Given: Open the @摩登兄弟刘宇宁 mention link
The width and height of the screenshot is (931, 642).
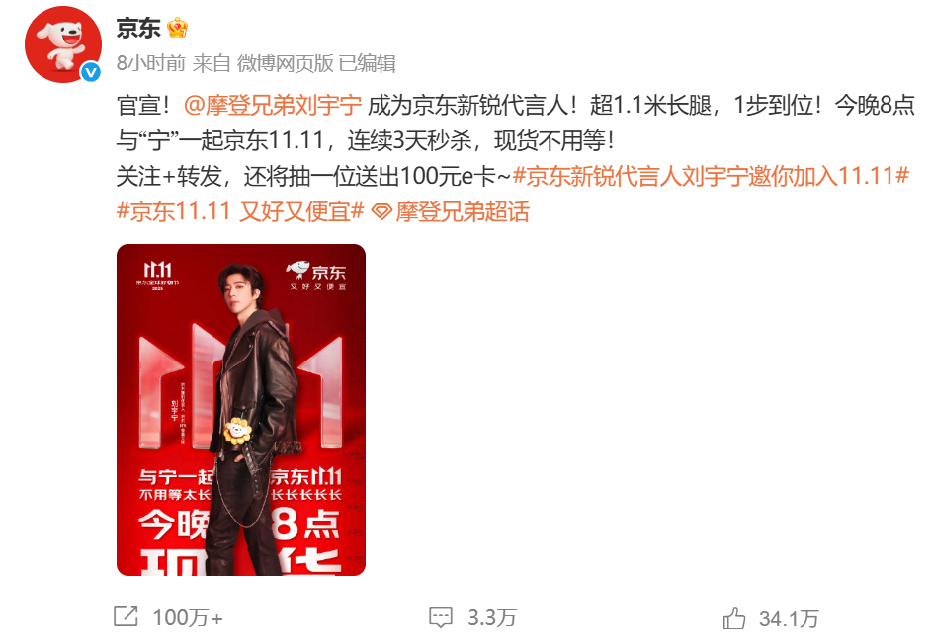Looking at the screenshot, I should click(x=273, y=106).
